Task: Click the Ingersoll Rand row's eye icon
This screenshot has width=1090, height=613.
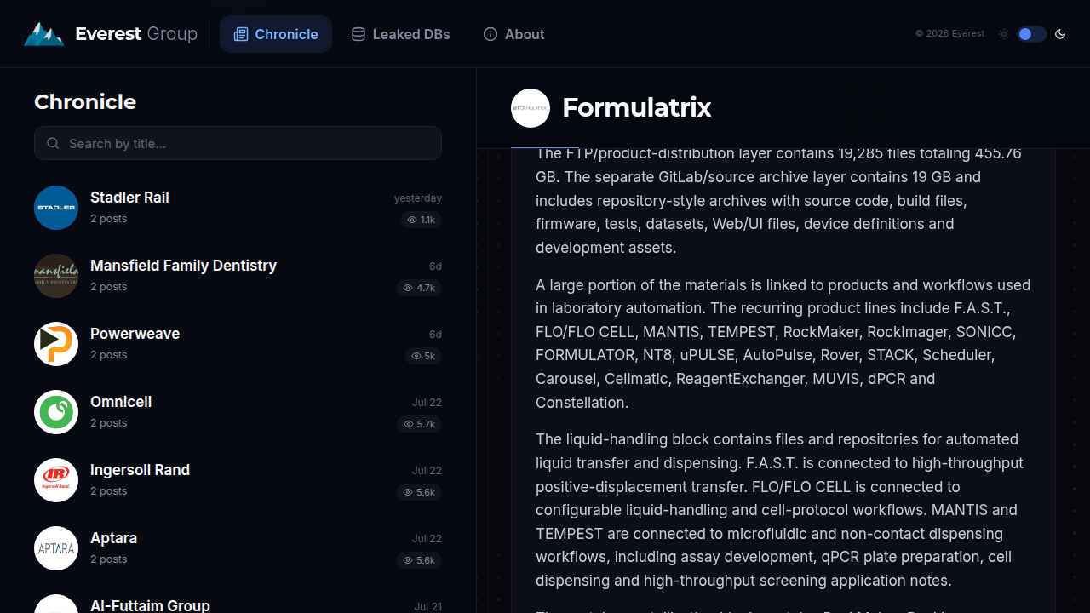Action: coord(408,492)
